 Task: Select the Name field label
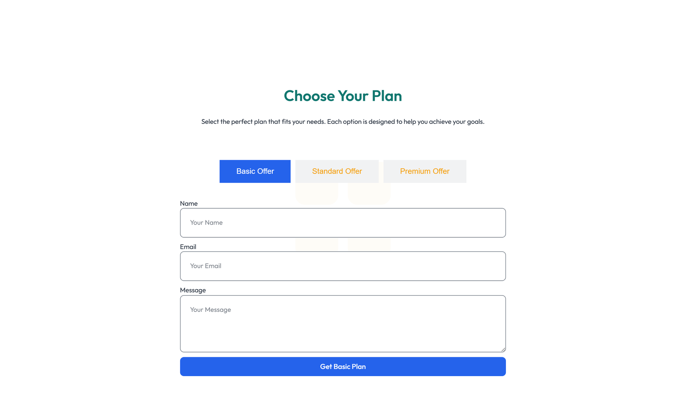189,203
